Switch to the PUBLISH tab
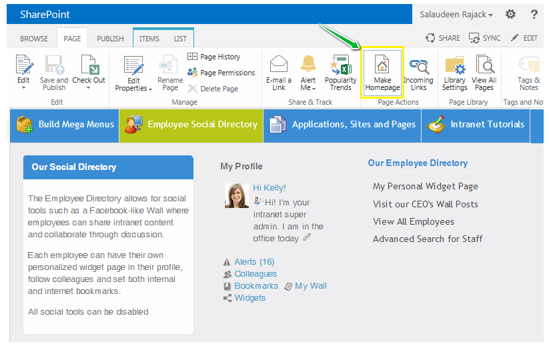This screenshot has width=549, height=344. [x=110, y=39]
